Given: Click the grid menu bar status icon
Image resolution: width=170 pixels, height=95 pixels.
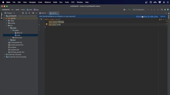Looking at the screenshot, I should (151, 2).
